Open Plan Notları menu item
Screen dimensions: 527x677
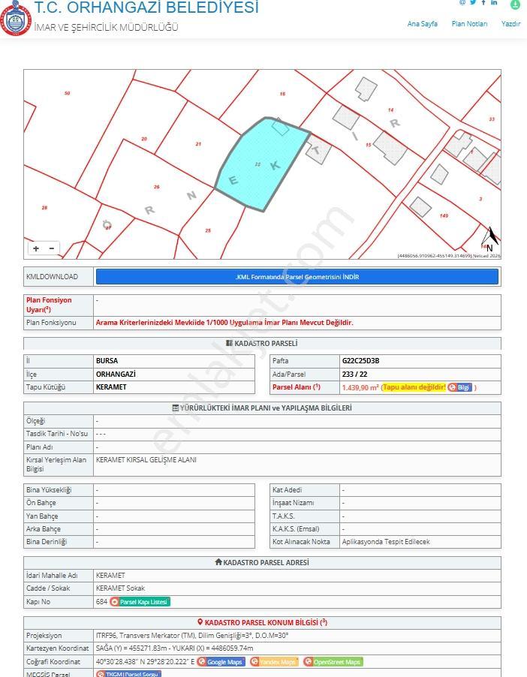tap(469, 24)
